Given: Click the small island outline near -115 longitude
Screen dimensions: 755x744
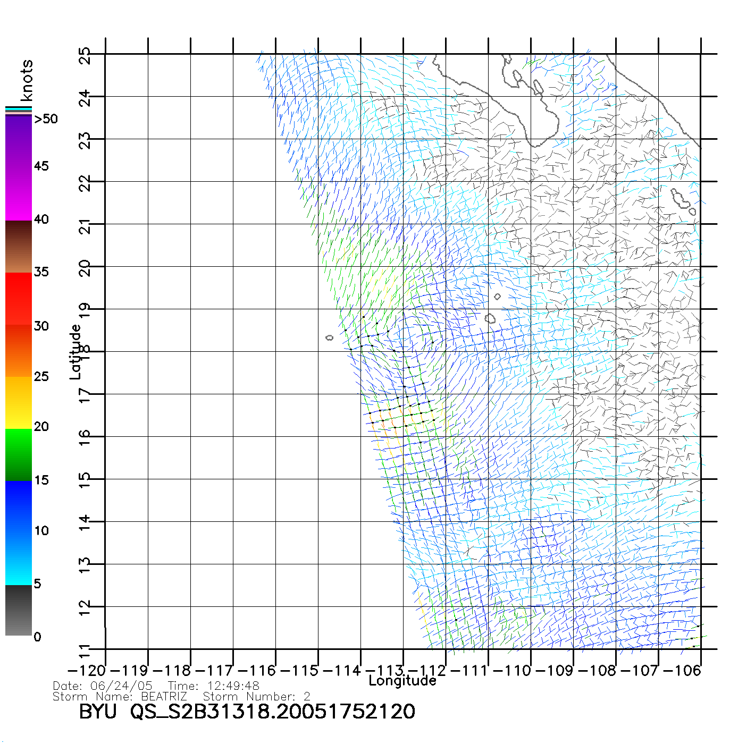Looking at the screenshot, I should point(330,337).
